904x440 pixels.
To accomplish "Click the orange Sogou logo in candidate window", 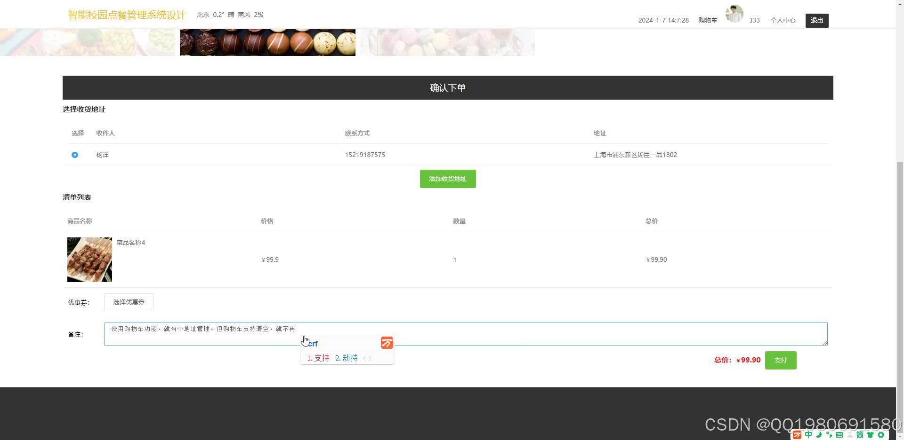I will coord(387,343).
